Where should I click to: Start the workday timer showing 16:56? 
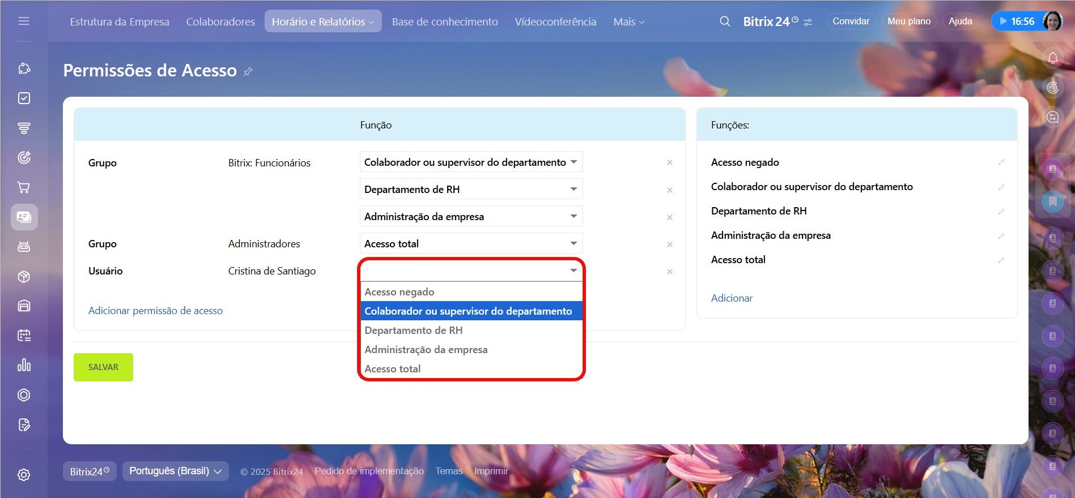(x=1017, y=22)
